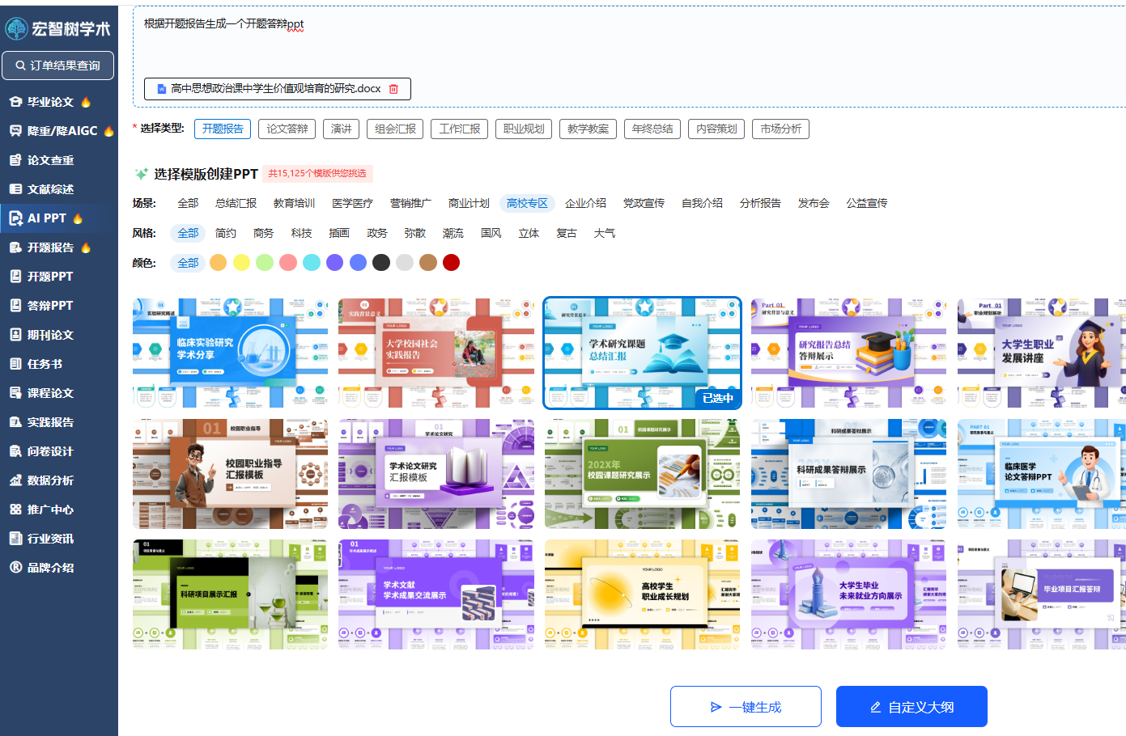The image size is (1126, 736).
Task: Click the 品牌介绍 sidebar icon
Action: pyautogui.click(x=15, y=568)
